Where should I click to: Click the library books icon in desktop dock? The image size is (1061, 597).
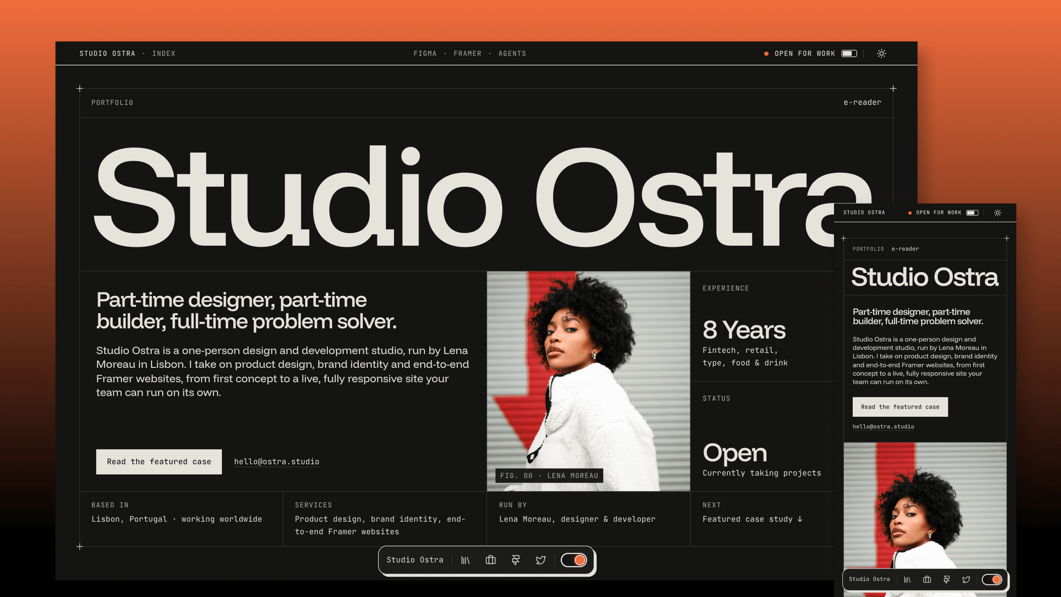(x=465, y=560)
